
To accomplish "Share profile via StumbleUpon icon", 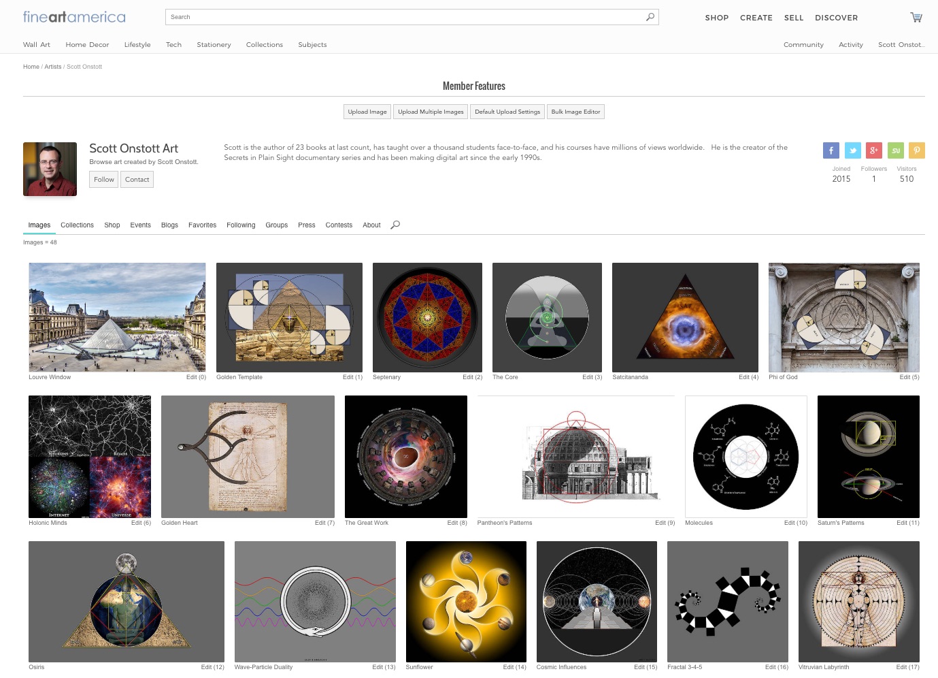I will [x=896, y=150].
